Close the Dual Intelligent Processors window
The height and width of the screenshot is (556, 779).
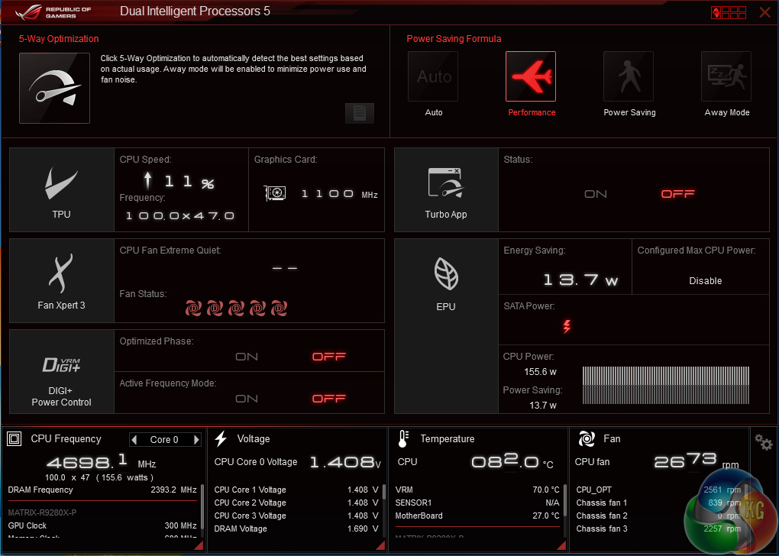pyautogui.click(x=764, y=12)
